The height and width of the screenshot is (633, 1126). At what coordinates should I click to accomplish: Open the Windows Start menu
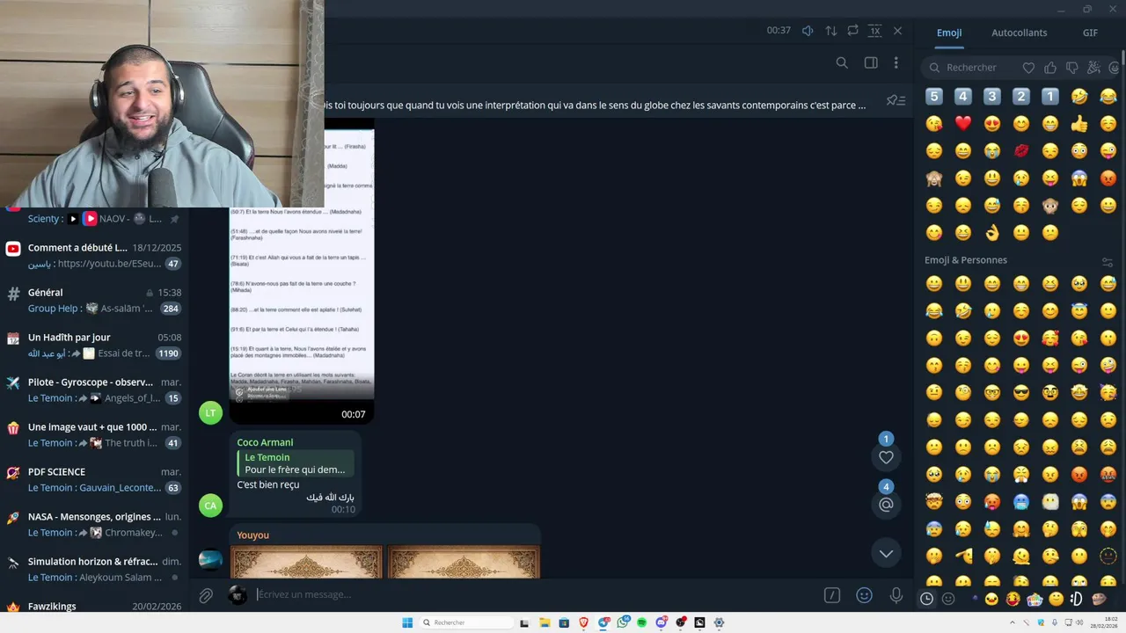(407, 622)
